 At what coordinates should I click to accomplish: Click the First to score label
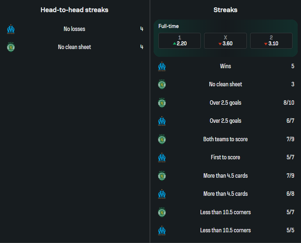pyautogui.click(x=225, y=157)
